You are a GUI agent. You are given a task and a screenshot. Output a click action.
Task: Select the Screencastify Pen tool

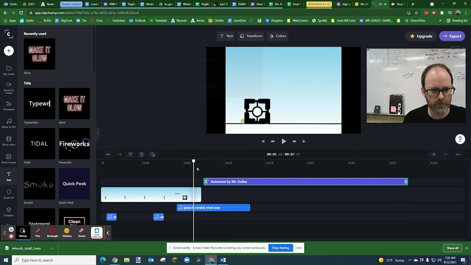(38, 233)
